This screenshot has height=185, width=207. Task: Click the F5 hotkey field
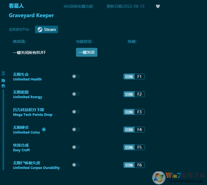tap(139, 147)
